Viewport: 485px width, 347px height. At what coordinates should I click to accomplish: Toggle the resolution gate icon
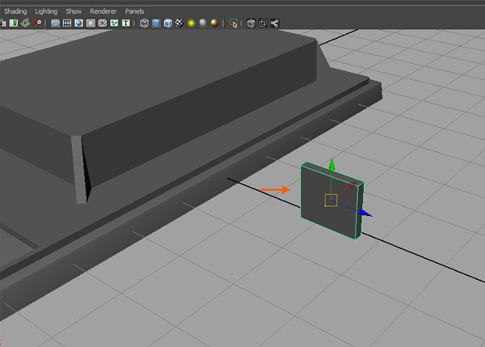tap(79, 23)
